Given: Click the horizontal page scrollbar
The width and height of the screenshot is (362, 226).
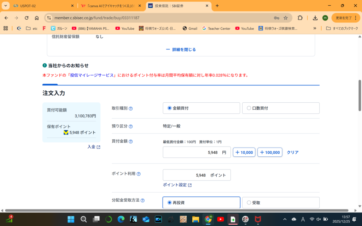Looking at the screenshot, I should (177, 210).
